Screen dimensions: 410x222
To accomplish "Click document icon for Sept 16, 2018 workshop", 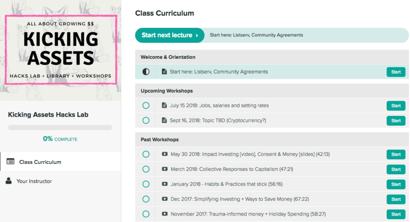I will [x=164, y=120].
